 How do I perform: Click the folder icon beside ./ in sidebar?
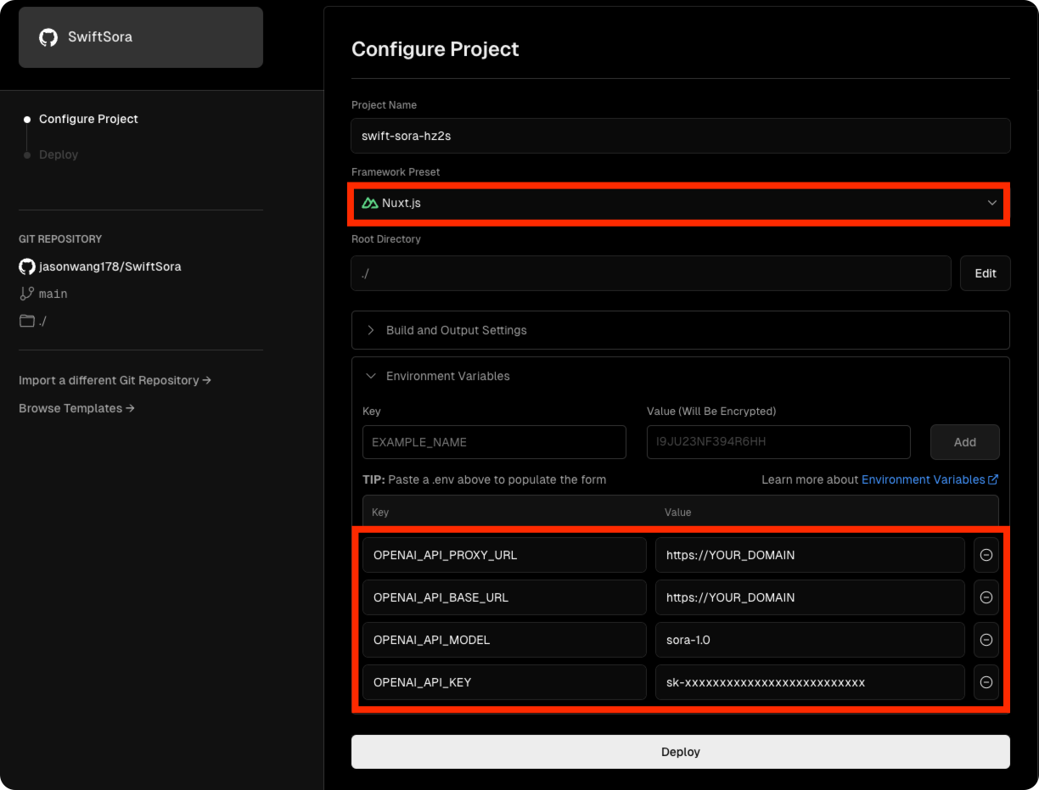pyautogui.click(x=27, y=321)
